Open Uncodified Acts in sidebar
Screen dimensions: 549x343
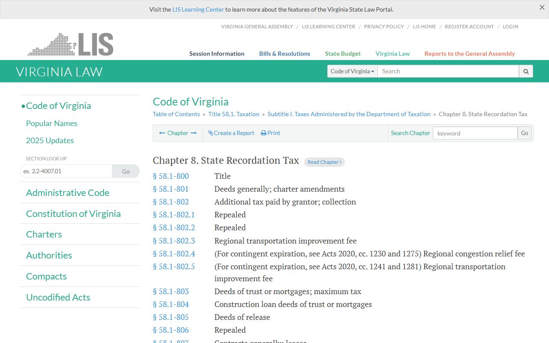58,298
